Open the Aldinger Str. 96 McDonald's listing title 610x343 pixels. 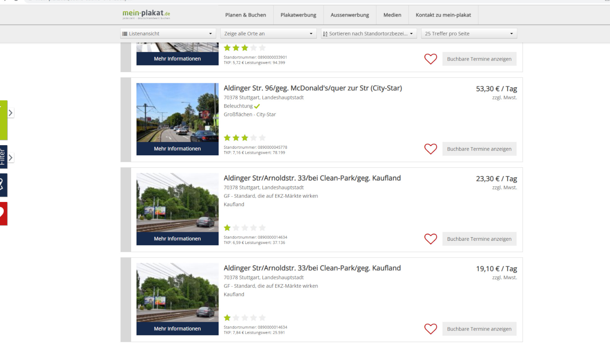pyautogui.click(x=313, y=88)
